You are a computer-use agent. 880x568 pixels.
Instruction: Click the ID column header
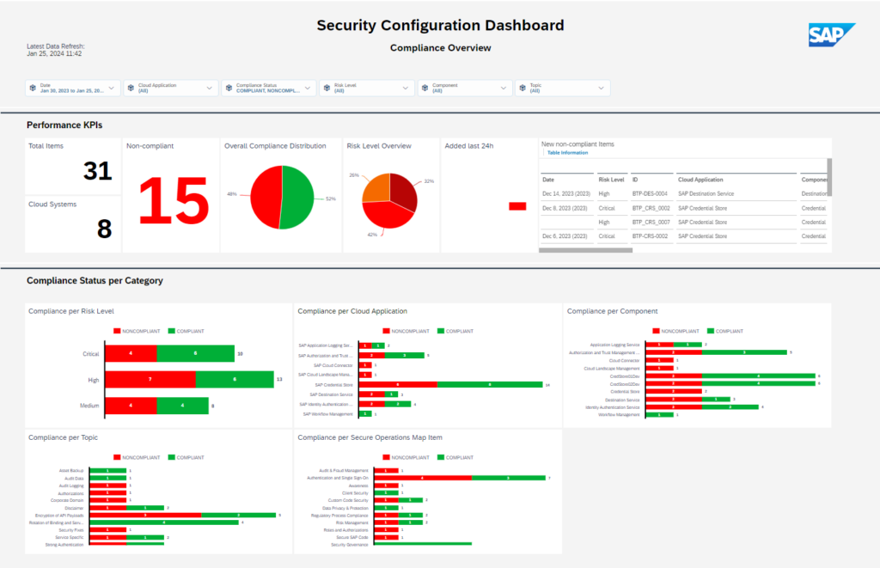pyautogui.click(x=635, y=180)
